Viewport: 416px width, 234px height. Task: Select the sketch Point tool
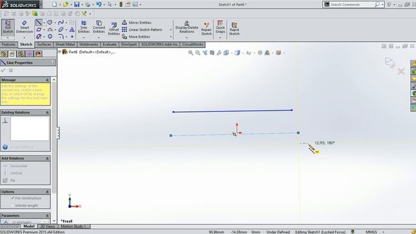pyautogui.click(x=72, y=36)
